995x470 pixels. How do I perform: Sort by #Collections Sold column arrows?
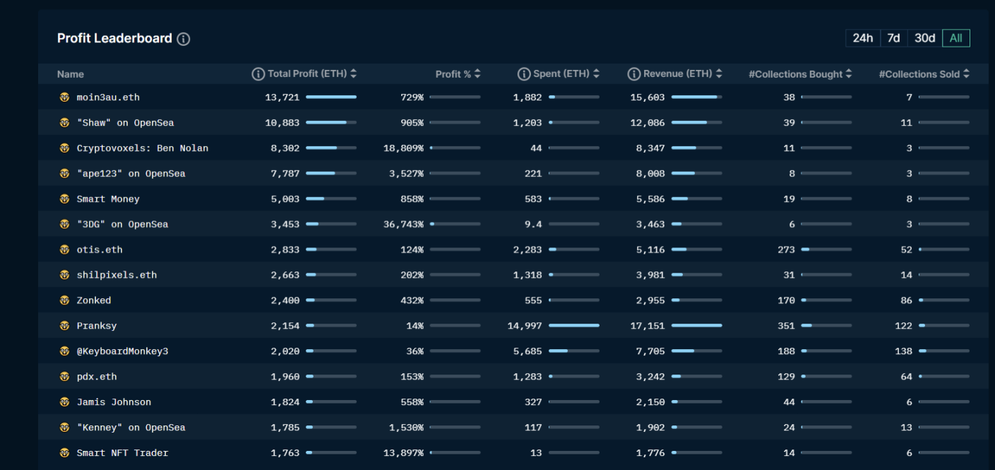click(x=965, y=74)
